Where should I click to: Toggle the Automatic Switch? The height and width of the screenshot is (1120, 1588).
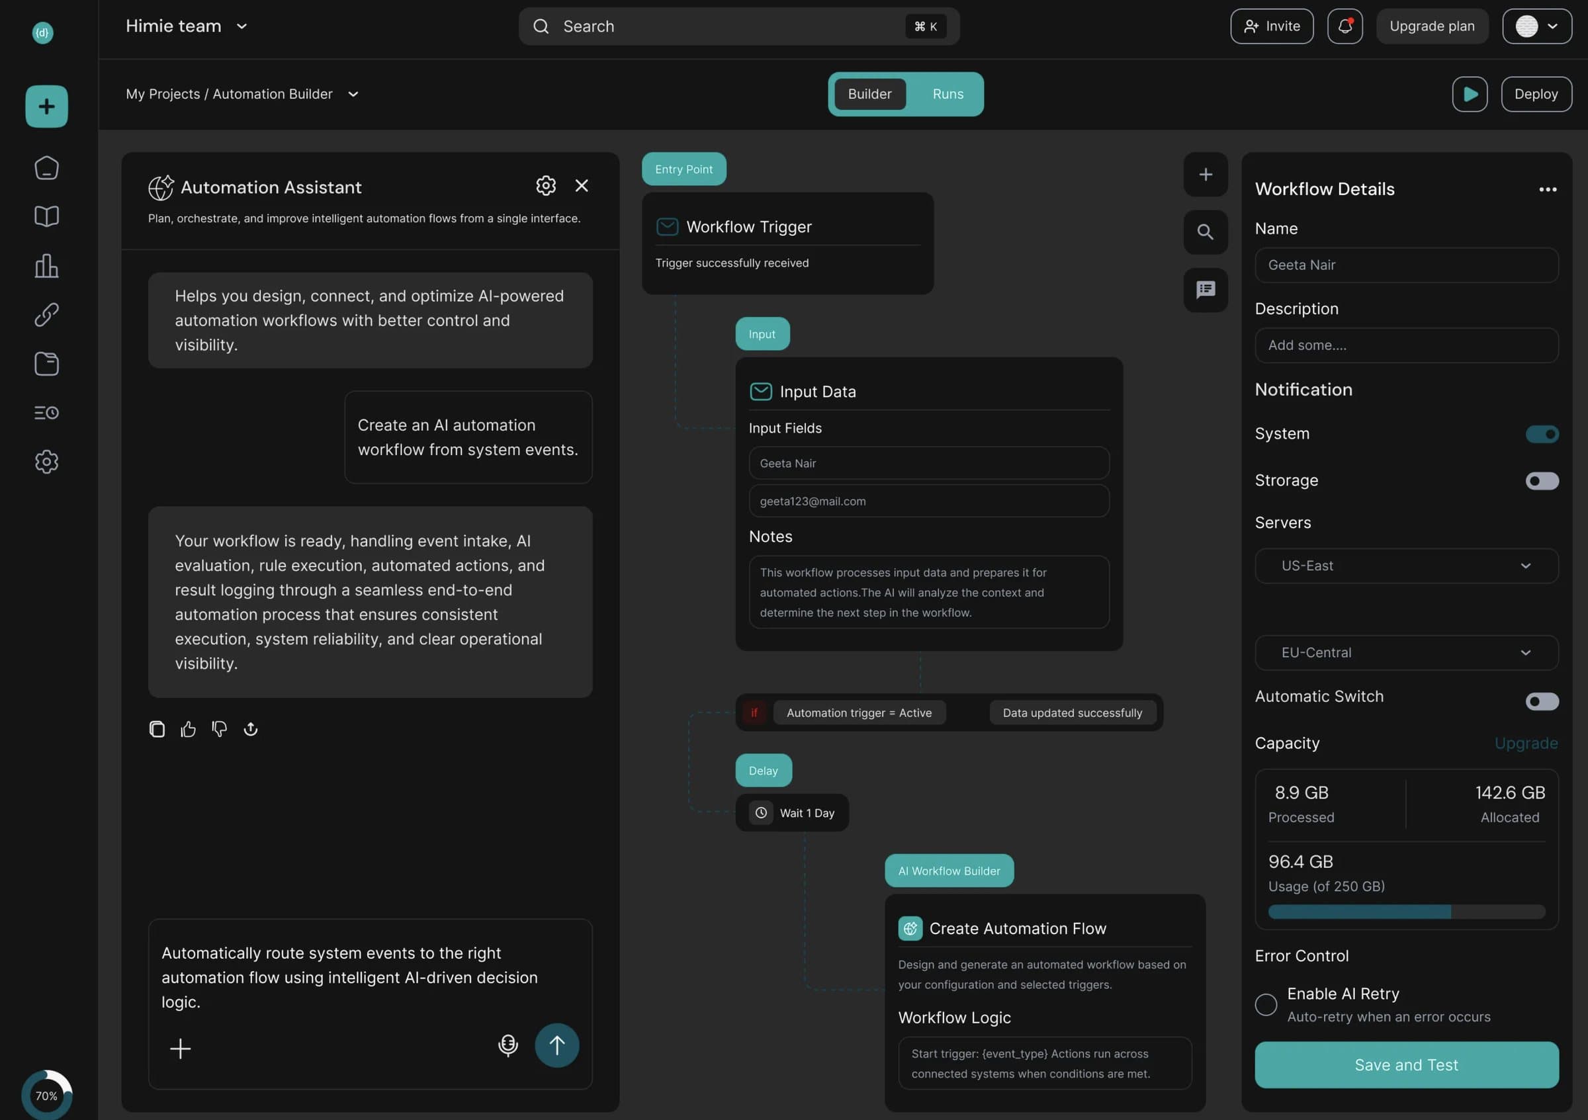[x=1542, y=702]
